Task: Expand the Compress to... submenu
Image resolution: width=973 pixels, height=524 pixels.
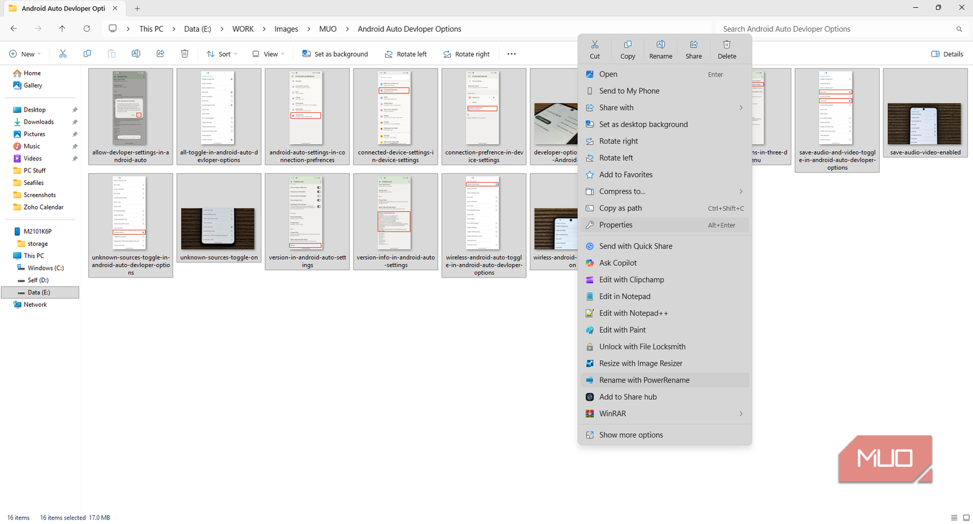Action: [665, 191]
